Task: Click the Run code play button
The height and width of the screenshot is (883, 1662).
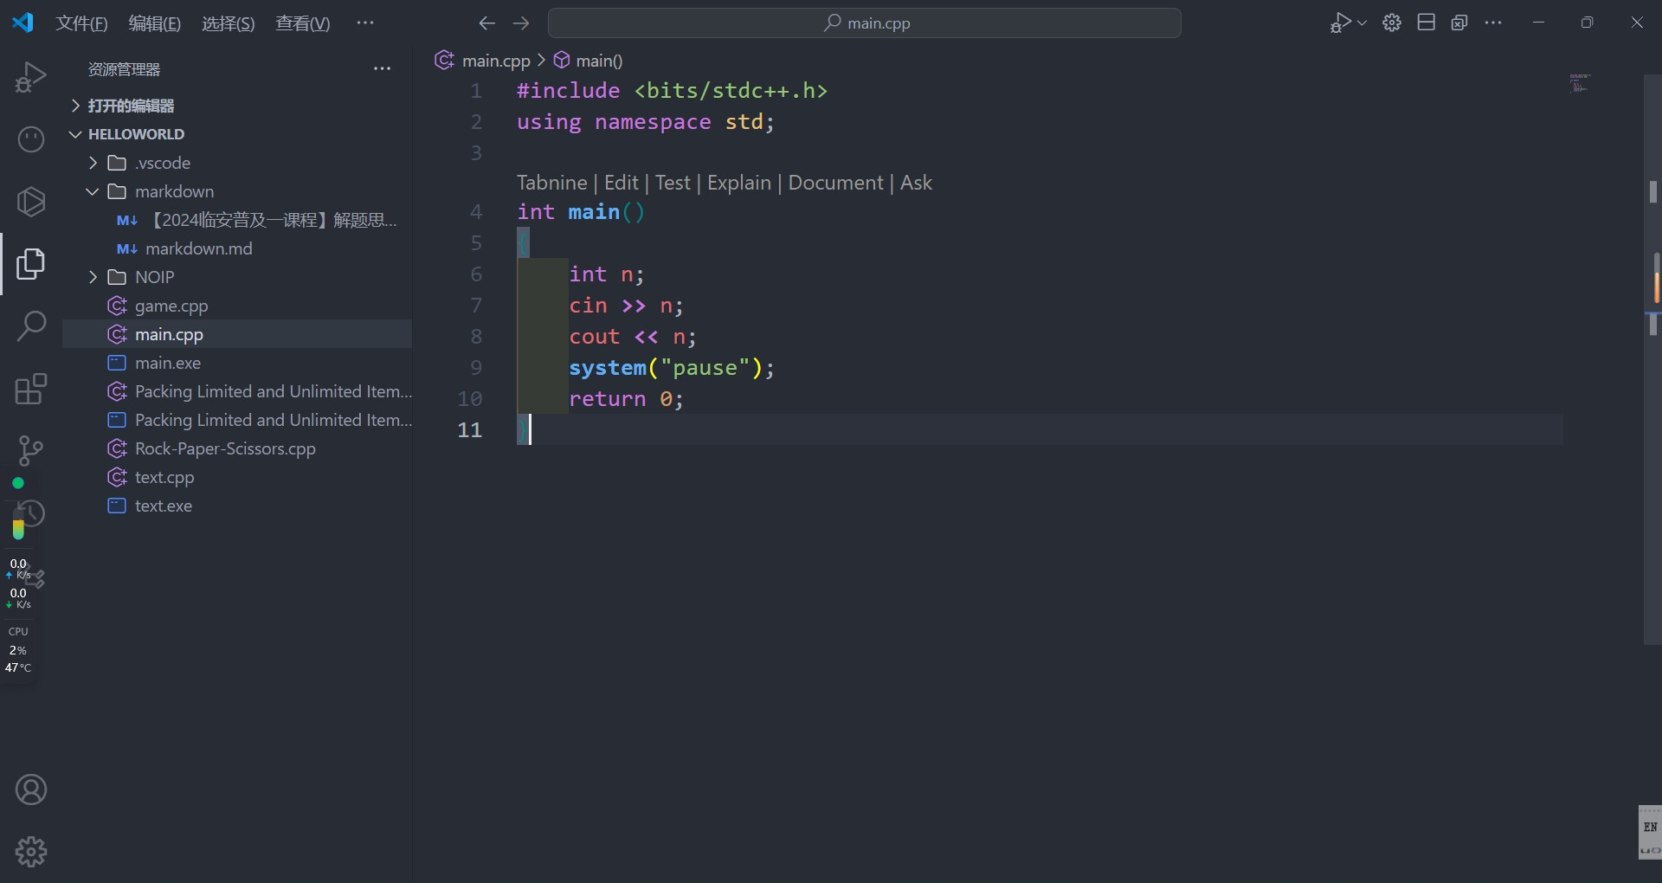Action: tap(1340, 23)
